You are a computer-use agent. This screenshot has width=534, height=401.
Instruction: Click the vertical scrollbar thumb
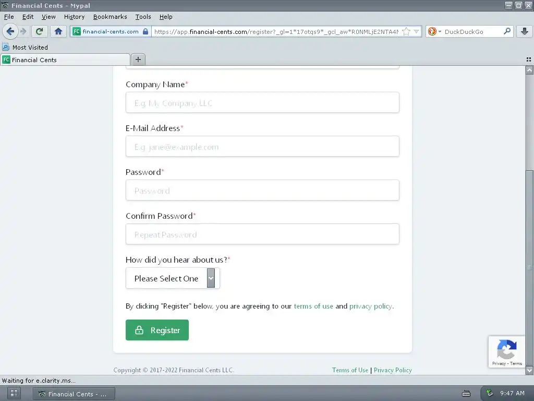[x=529, y=268]
